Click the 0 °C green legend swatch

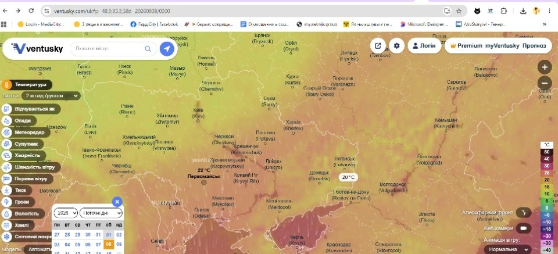(x=546, y=208)
